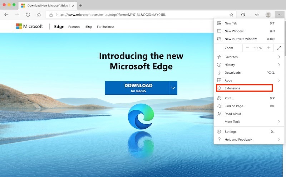Expand the More Tools submenu
286x177 pixels.
(249, 121)
